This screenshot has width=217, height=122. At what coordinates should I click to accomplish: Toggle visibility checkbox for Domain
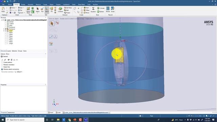(x=6, y=22)
